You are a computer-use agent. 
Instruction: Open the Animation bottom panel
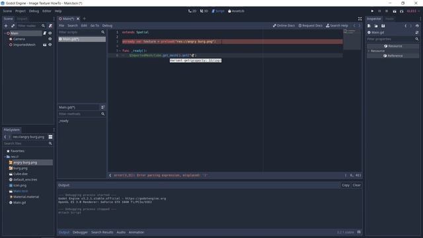coord(137,232)
